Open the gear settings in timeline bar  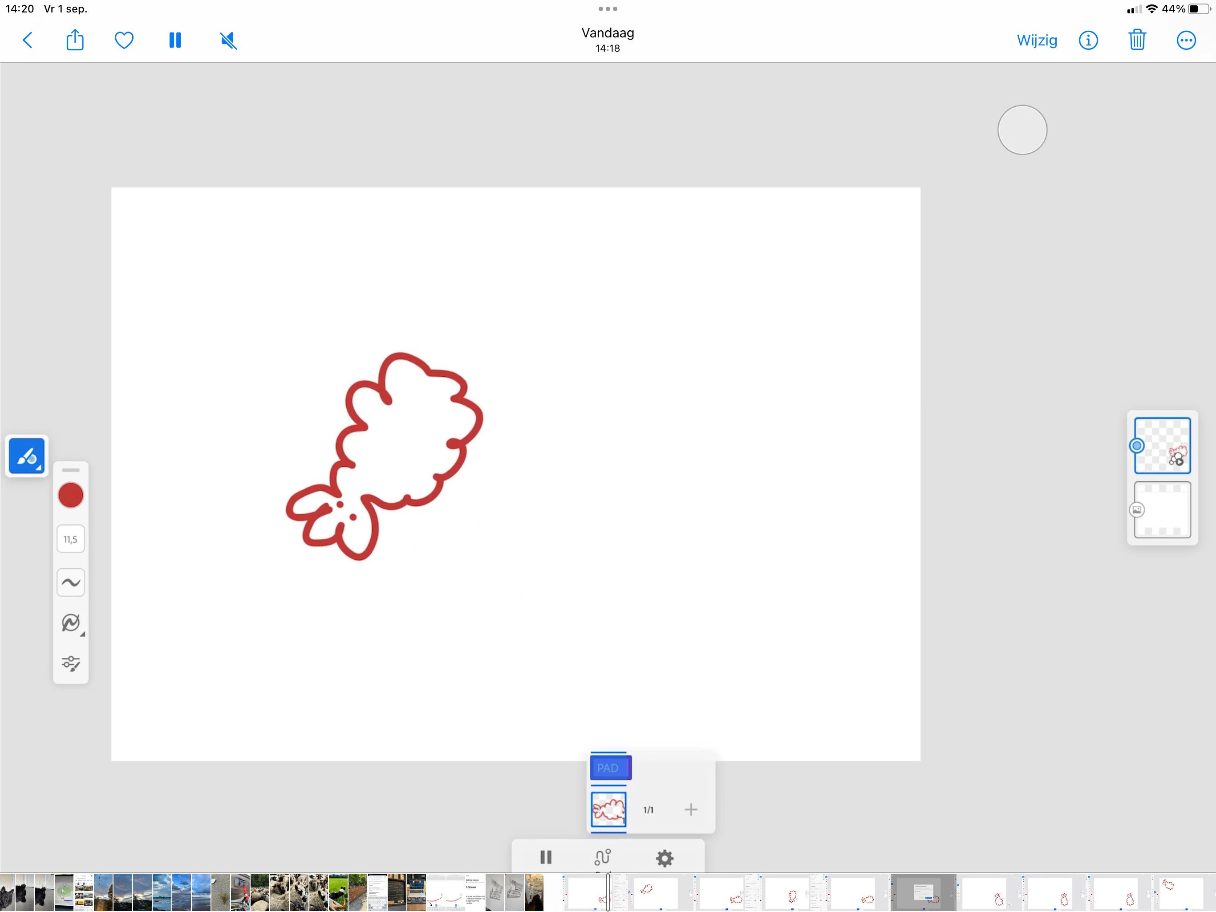[664, 858]
